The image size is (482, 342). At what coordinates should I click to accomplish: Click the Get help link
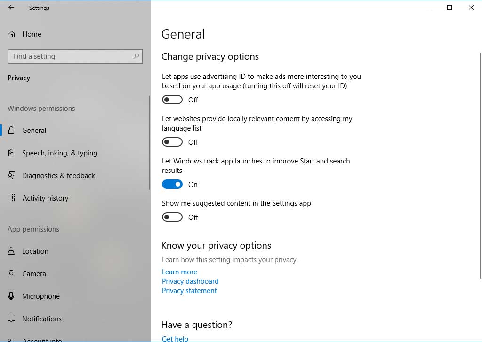tap(175, 339)
